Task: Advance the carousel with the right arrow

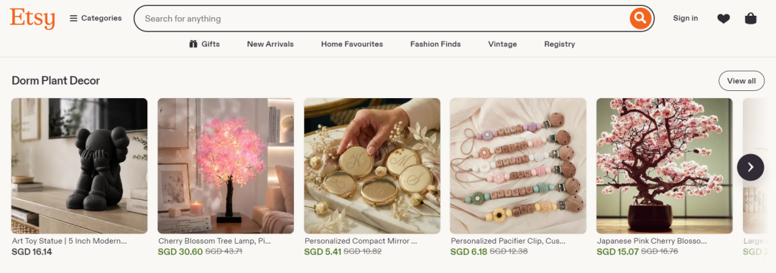Action: click(750, 168)
